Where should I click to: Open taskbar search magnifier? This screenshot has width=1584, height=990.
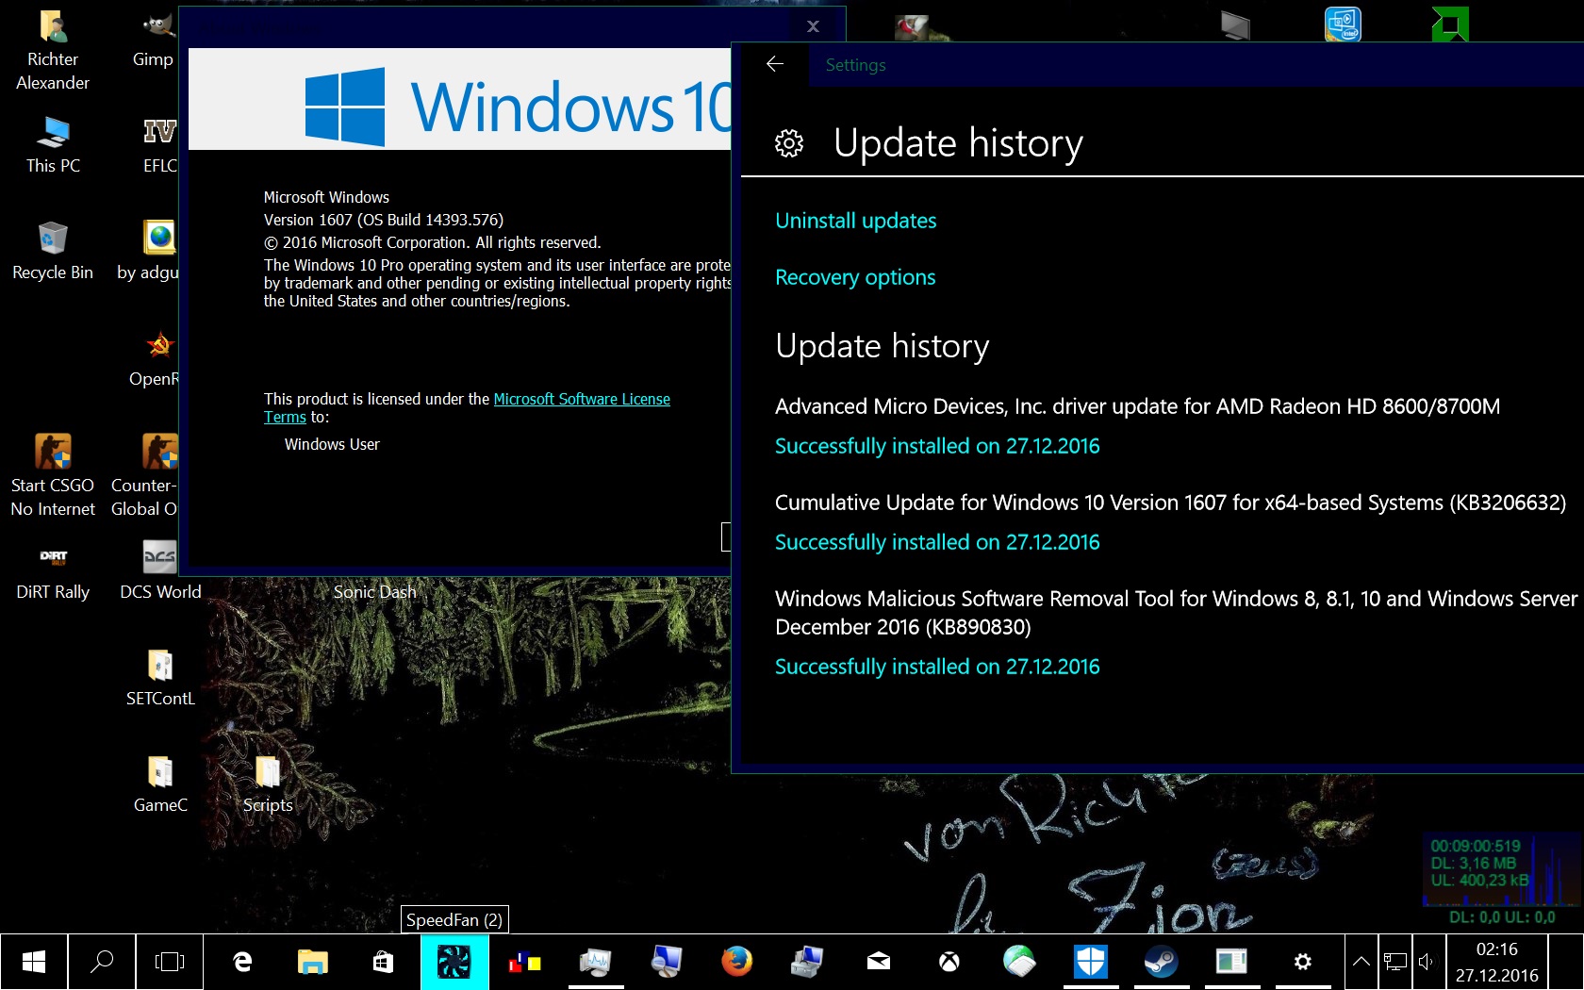click(102, 962)
